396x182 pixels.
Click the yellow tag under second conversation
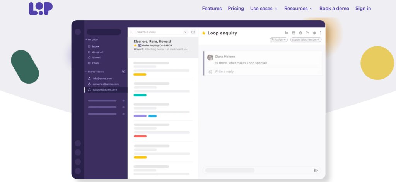pyautogui.click(x=140, y=74)
